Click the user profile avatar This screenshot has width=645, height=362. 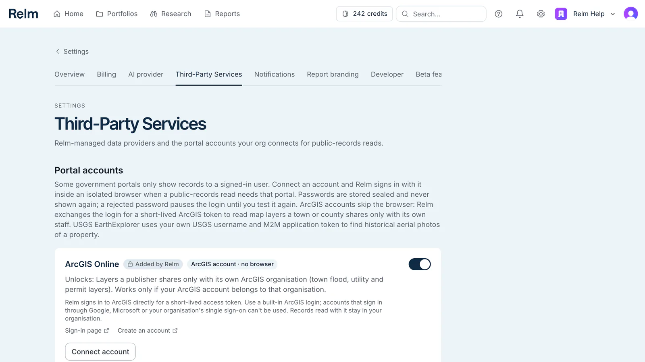click(x=630, y=14)
